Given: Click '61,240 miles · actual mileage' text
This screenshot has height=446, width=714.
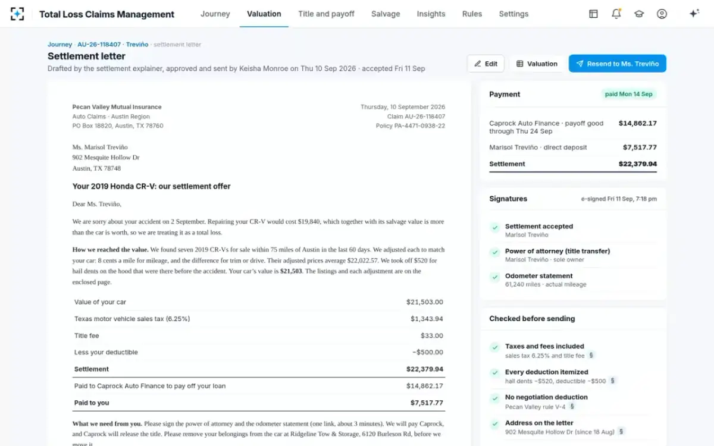Looking at the screenshot, I should click(546, 285).
